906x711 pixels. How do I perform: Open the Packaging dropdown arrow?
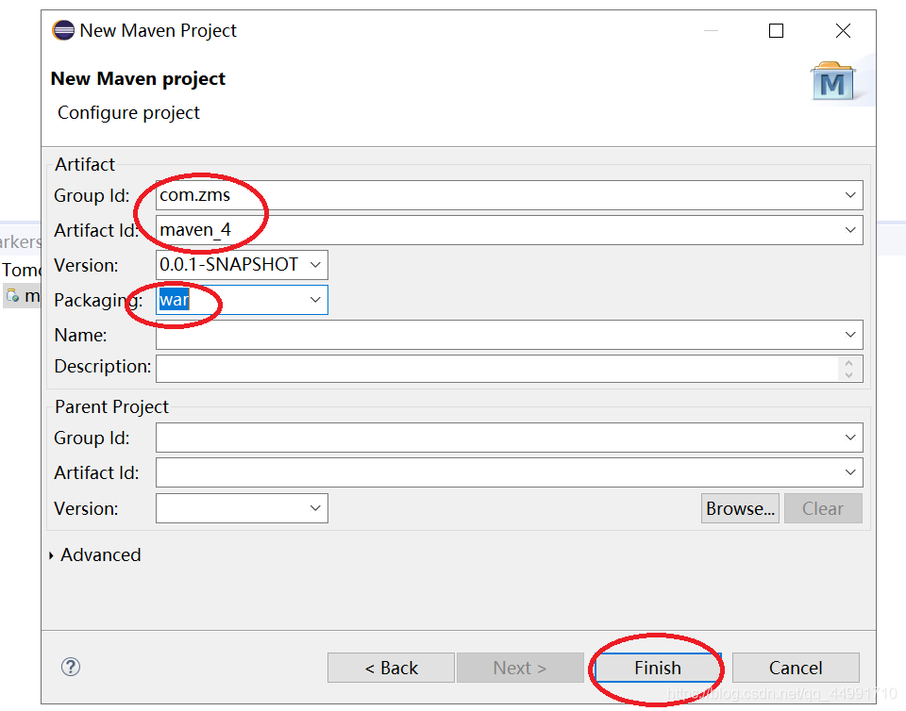[315, 300]
